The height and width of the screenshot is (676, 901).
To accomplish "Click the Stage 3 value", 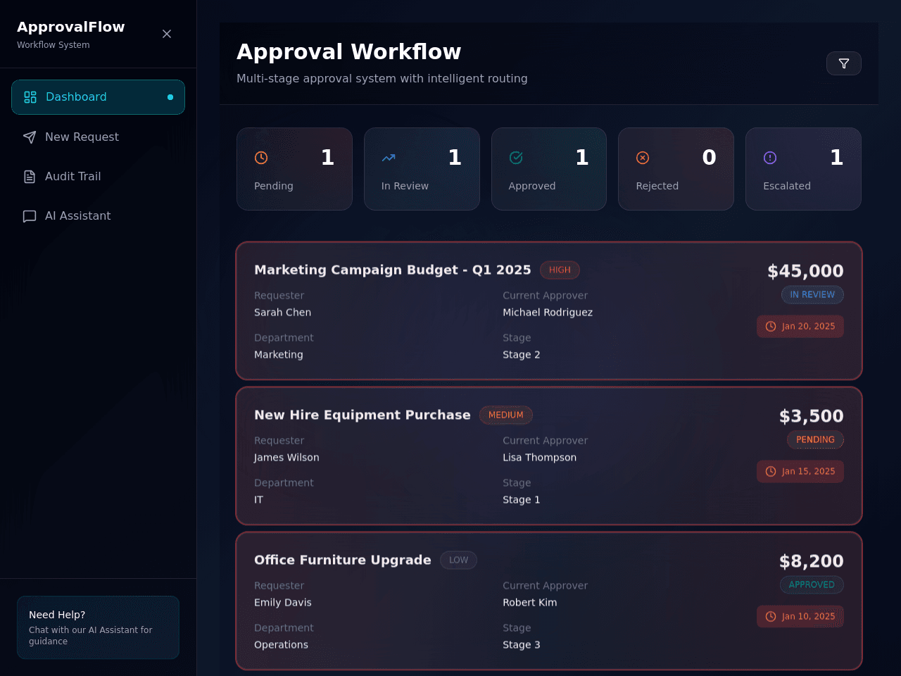I will click(x=522, y=645).
